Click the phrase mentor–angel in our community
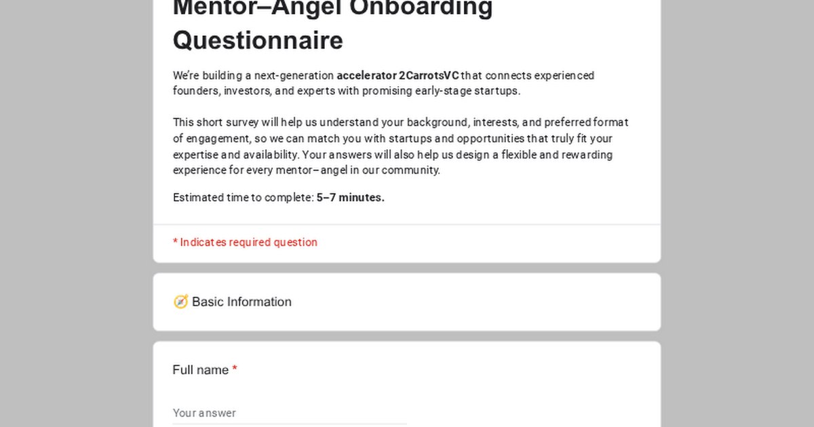Screen dimensions: 814x427 click(357, 171)
